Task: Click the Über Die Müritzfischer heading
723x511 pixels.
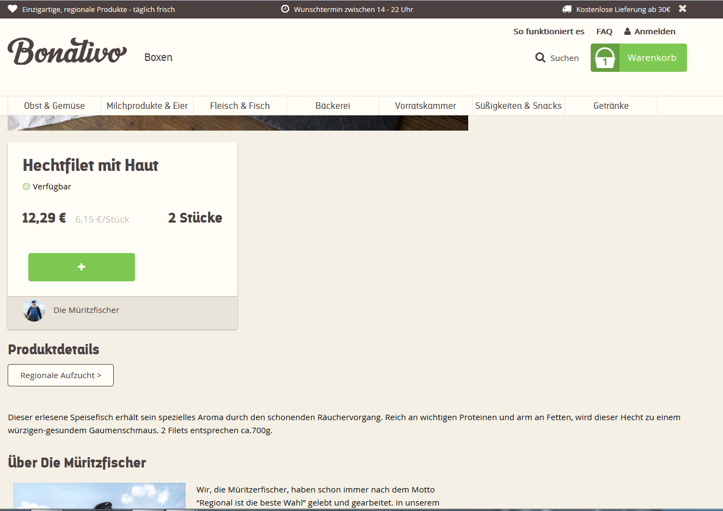Action: pyautogui.click(x=77, y=463)
